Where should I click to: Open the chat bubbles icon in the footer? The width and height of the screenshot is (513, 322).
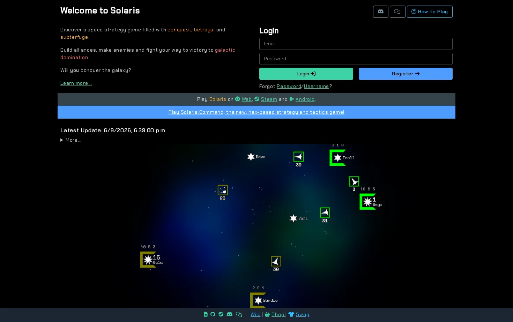point(239,314)
